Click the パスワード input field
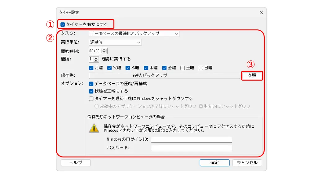The width and height of the screenshot is (322, 181). [x=192, y=148]
